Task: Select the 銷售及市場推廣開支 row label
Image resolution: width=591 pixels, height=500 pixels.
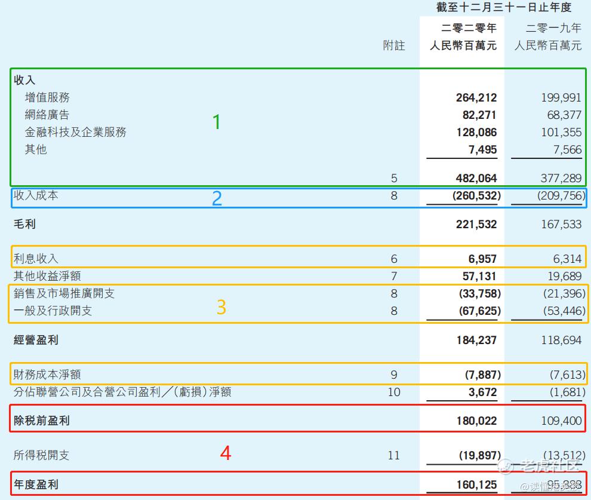Action: pyautogui.click(x=64, y=293)
